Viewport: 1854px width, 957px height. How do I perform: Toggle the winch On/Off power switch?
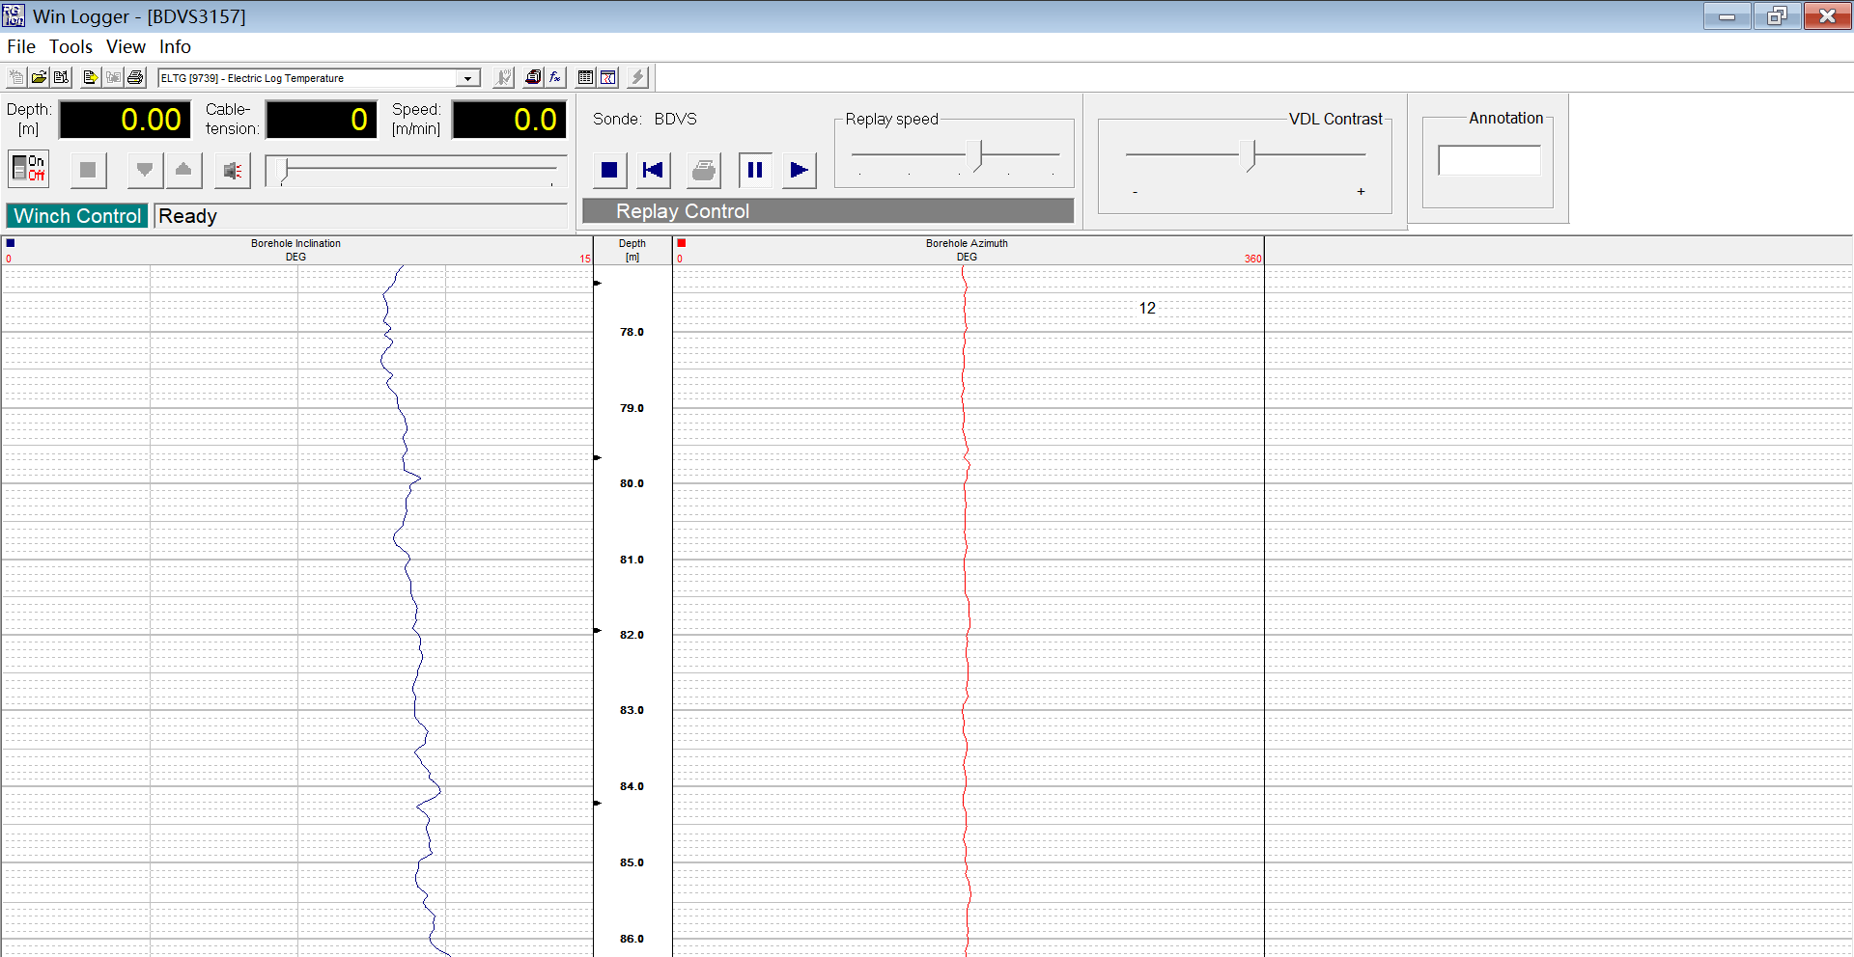[x=29, y=169]
